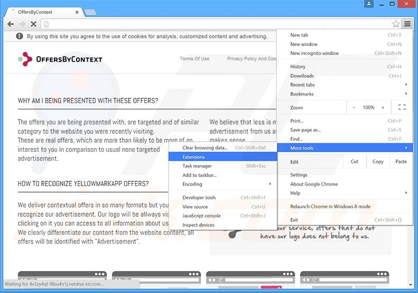This screenshot has height=293, width=418.
Task: Select Add to taskbar...
Action: [x=223, y=175]
